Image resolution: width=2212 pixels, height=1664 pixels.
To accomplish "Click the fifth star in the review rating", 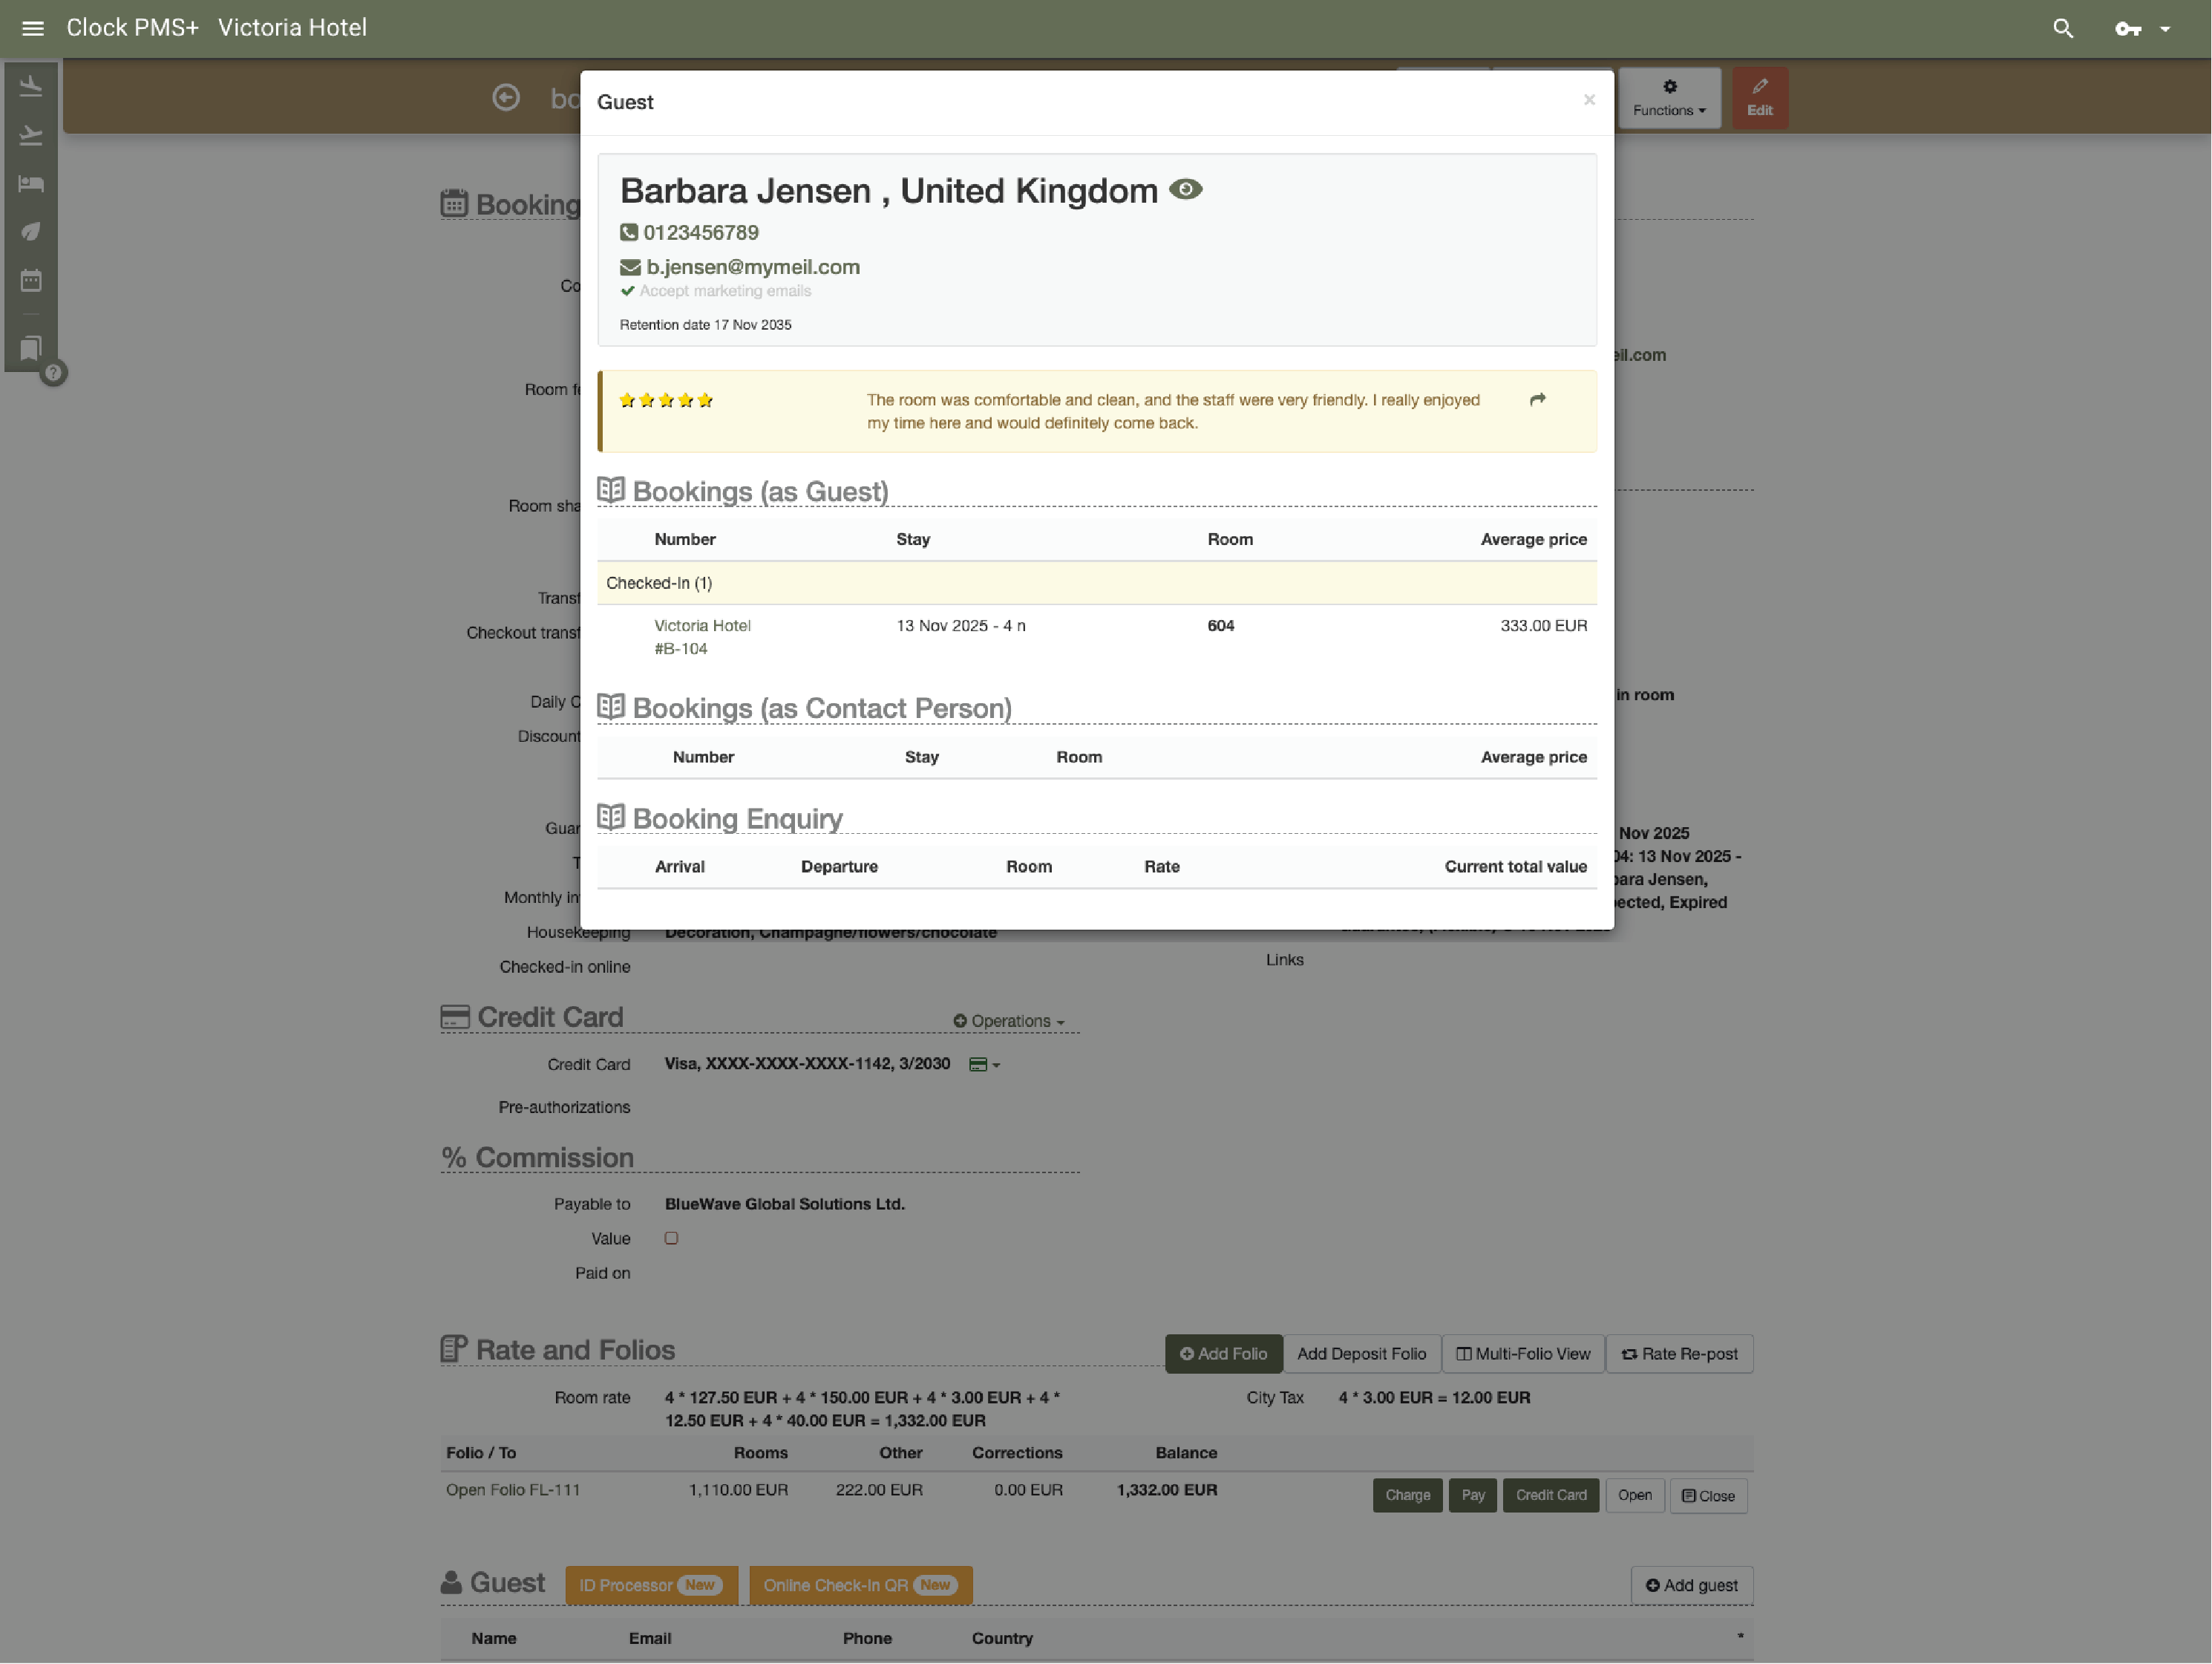I will (x=705, y=399).
